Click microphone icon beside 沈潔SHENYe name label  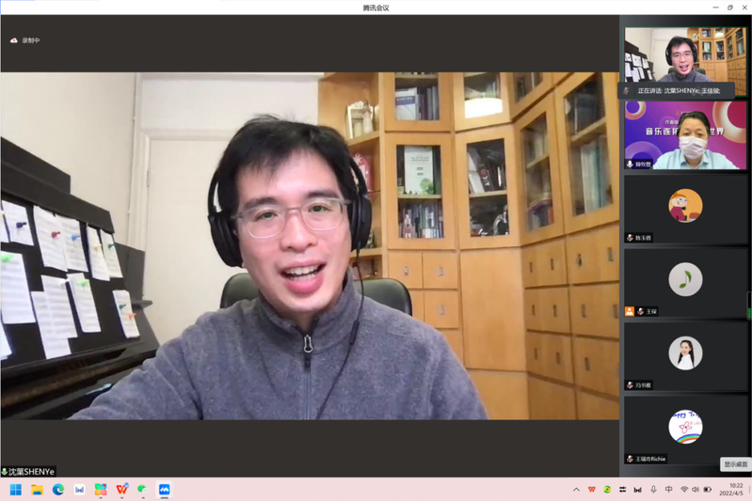5,472
